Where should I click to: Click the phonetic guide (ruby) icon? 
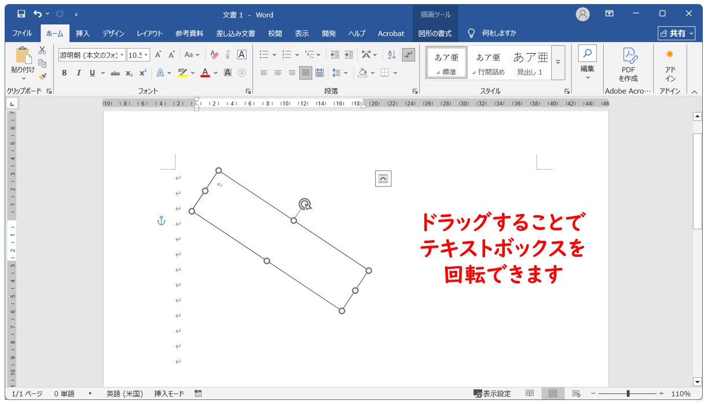tap(228, 55)
